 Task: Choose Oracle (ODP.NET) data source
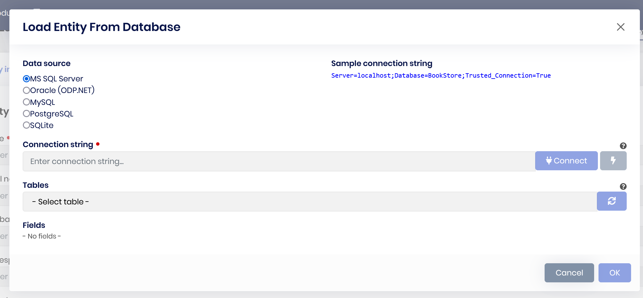click(x=27, y=90)
